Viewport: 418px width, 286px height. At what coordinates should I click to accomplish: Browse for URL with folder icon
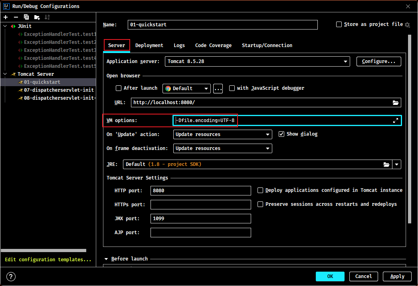click(x=396, y=103)
